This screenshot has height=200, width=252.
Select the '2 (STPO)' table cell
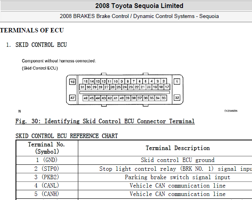(47, 168)
